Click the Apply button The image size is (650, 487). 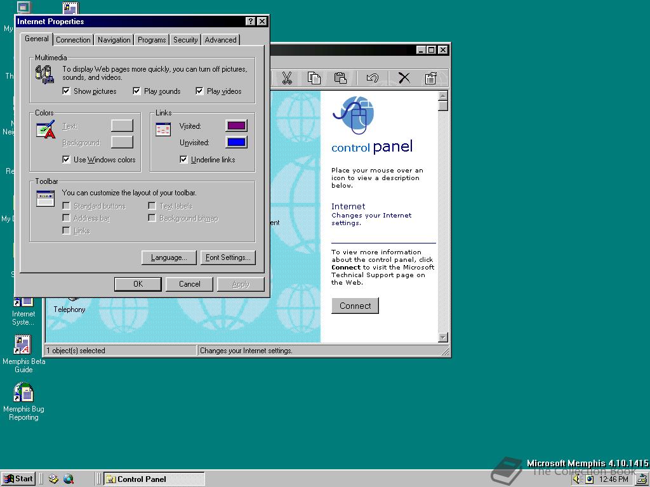click(x=241, y=284)
